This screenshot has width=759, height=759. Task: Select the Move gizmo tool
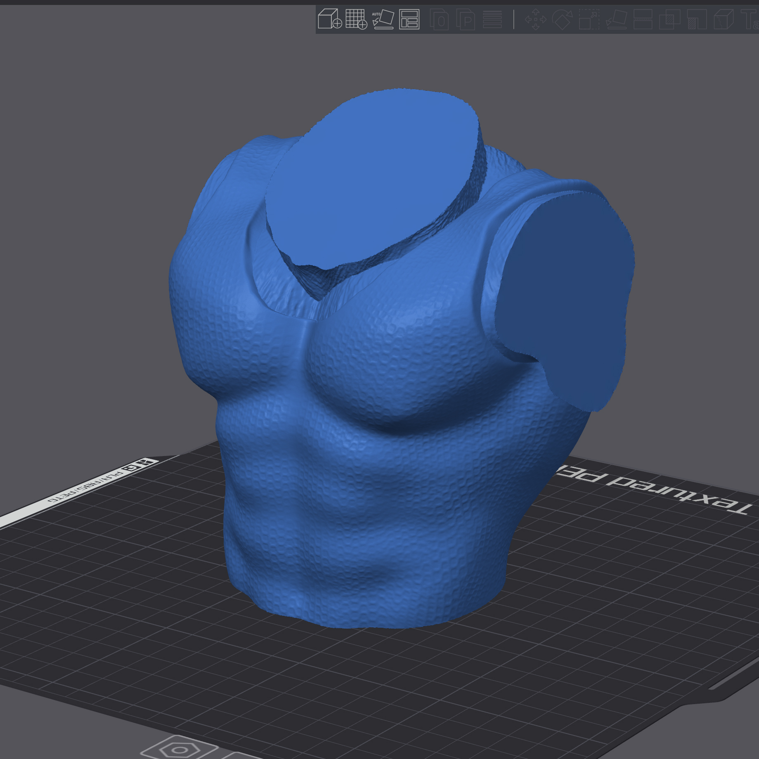coord(535,19)
